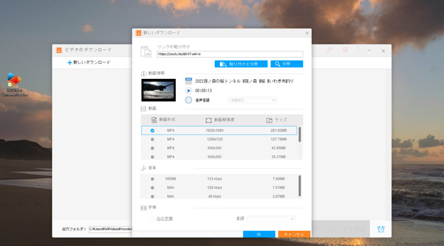Enable the 元の字幕 subtitle checkbox

click(152, 219)
